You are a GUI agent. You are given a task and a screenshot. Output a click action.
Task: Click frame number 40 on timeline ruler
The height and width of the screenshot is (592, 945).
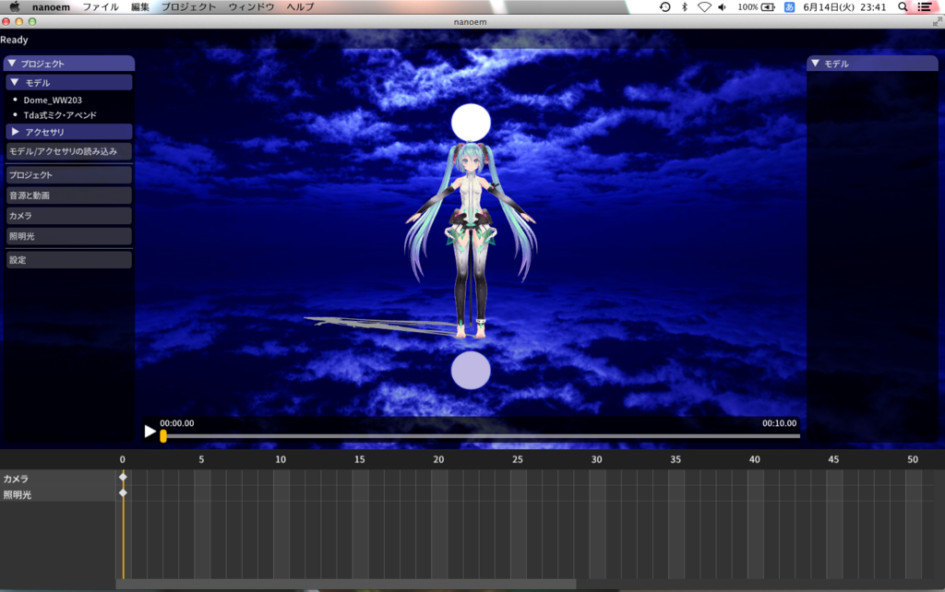click(755, 459)
